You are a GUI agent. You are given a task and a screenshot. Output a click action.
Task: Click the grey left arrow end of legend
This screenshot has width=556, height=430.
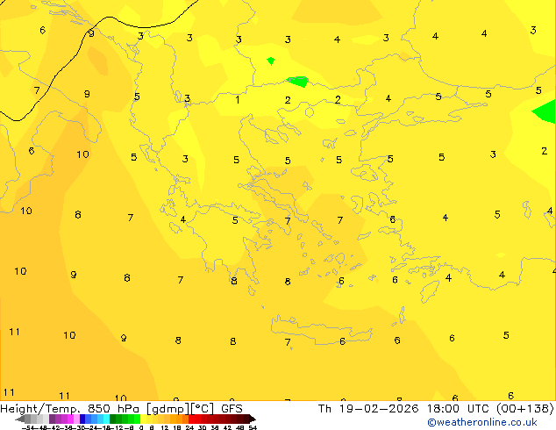[x=20, y=419]
